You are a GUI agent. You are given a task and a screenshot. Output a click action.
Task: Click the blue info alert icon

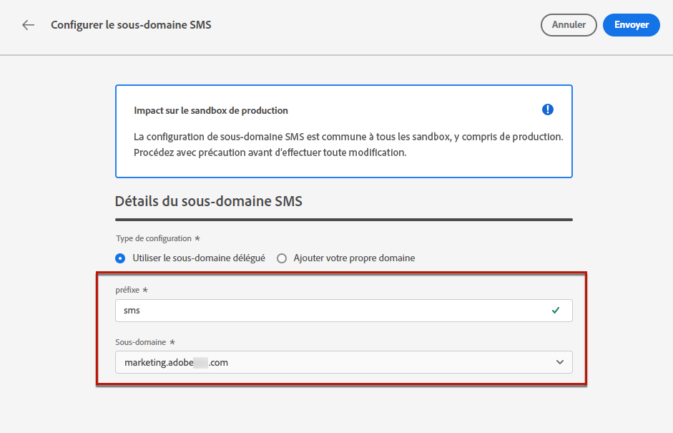click(547, 110)
